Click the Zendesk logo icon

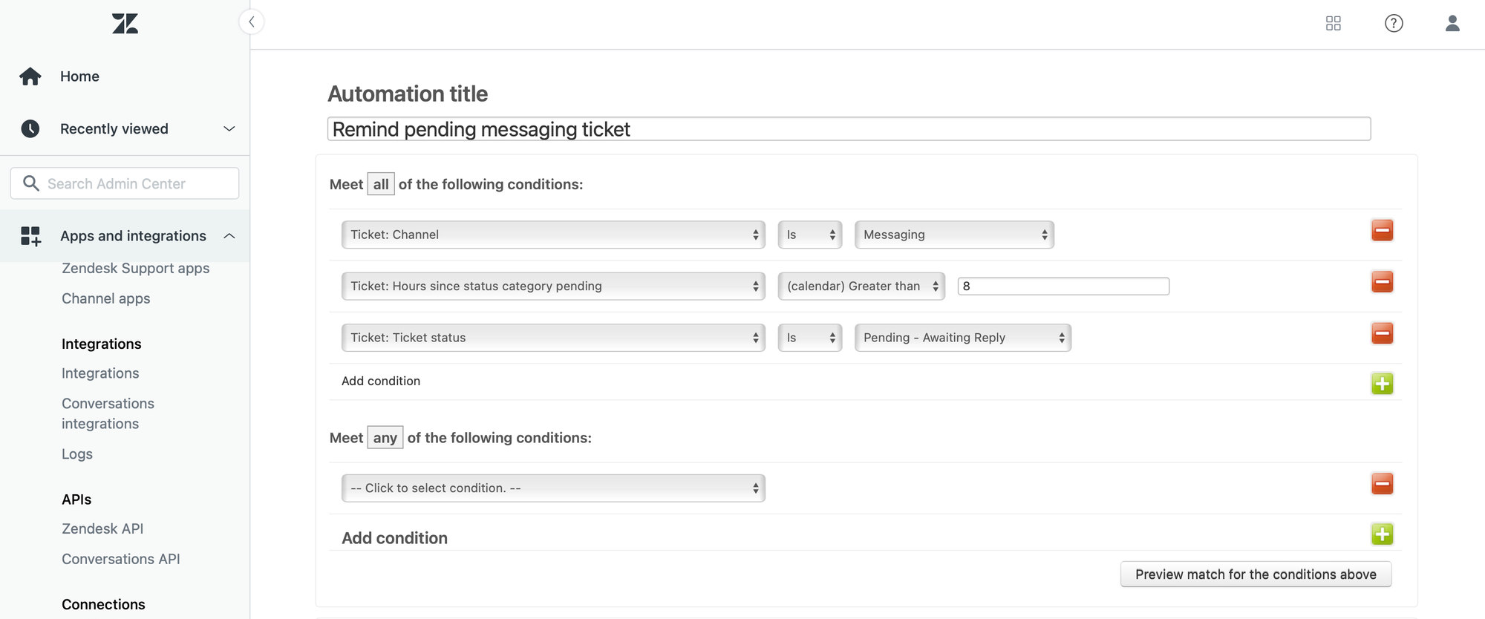tap(125, 24)
